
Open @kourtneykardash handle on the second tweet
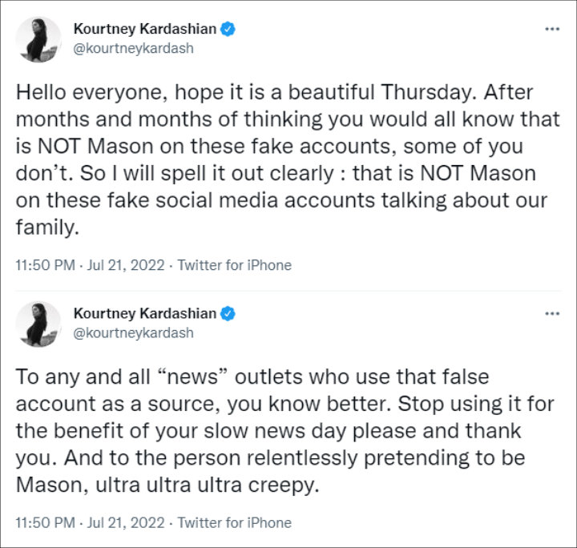pyautogui.click(x=133, y=332)
